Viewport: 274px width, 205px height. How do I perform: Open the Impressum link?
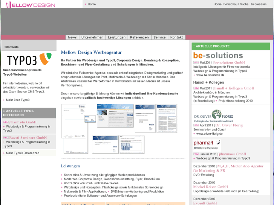click(x=259, y=4)
